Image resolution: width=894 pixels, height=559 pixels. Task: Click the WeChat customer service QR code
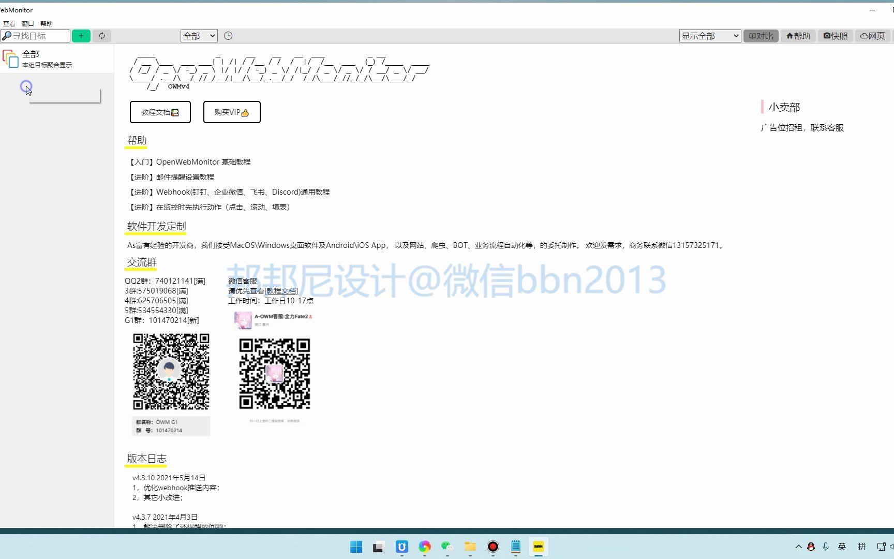coord(275,373)
